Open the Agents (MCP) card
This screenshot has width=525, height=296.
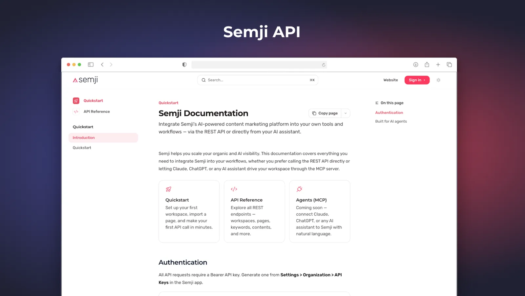(320, 211)
